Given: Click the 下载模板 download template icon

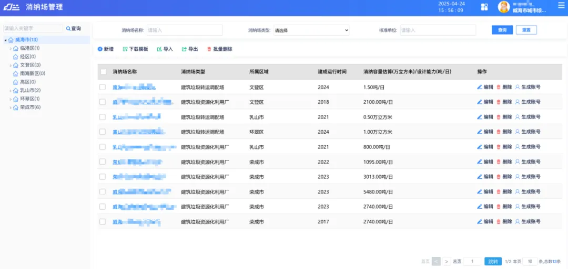Looking at the screenshot, I should tap(125, 49).
